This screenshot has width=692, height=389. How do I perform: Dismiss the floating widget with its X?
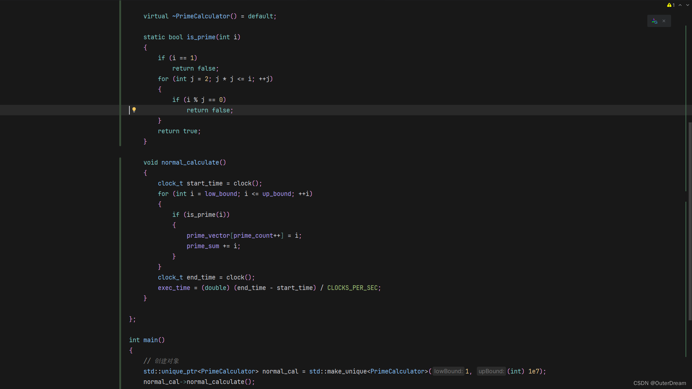click(x=664, y=21)
